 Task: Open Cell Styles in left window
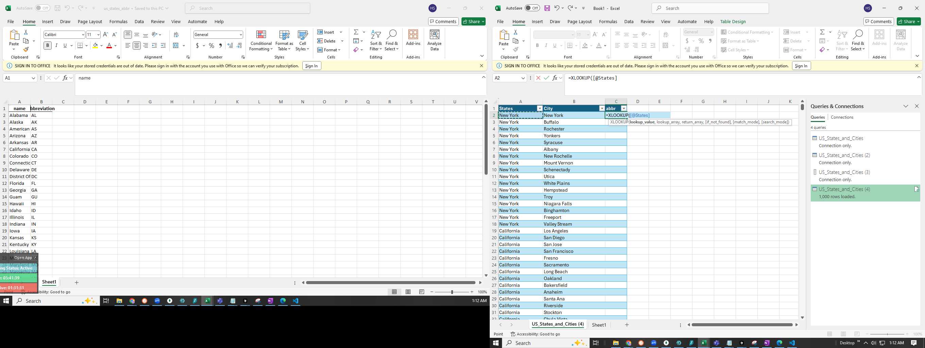tap(302, 40)
